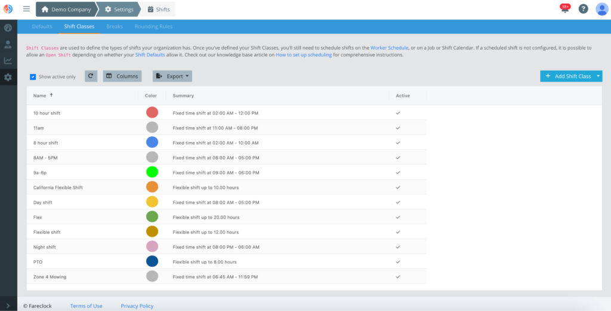Open the hamburger menu
The image size is (611, 311).
(x=26, y=9)
